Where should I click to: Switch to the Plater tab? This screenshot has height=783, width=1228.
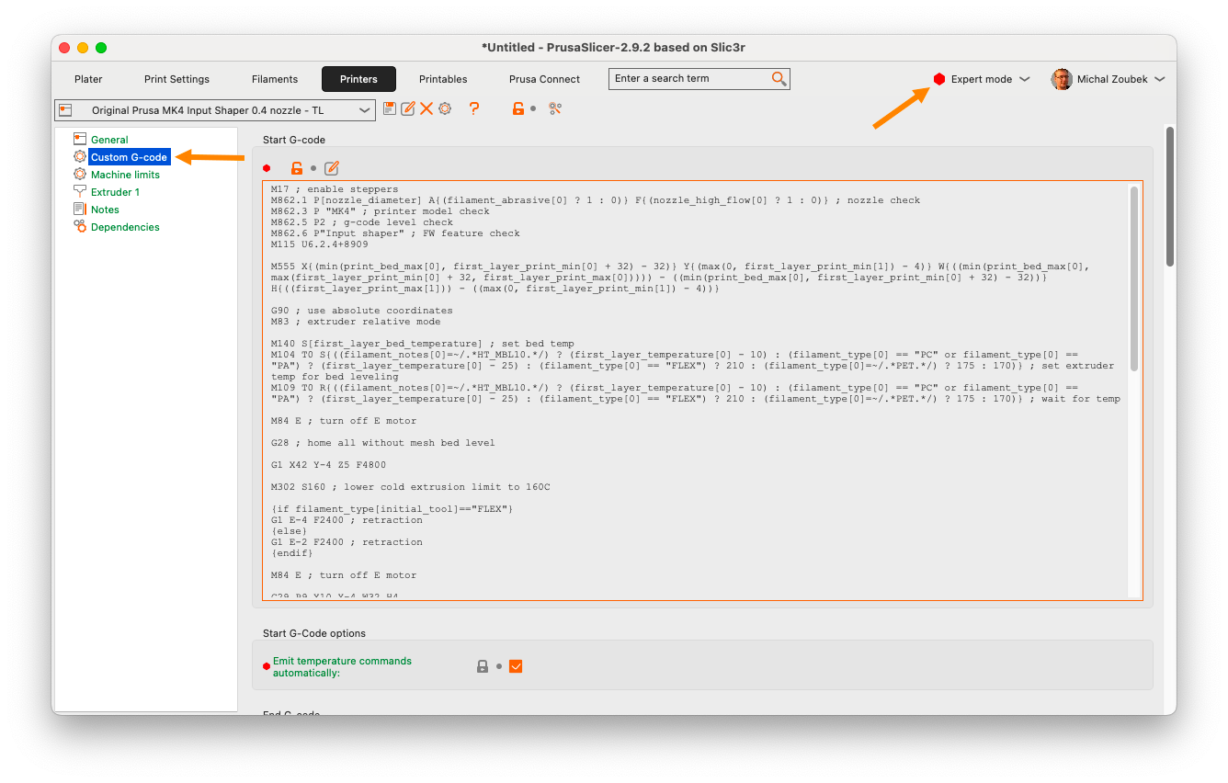point(88,79)
